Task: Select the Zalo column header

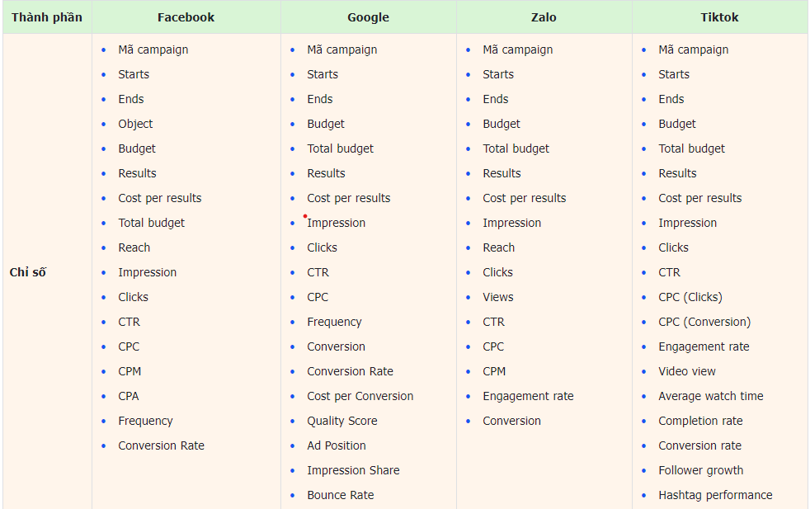Action: pyautogui.click(x=544, y=17)
